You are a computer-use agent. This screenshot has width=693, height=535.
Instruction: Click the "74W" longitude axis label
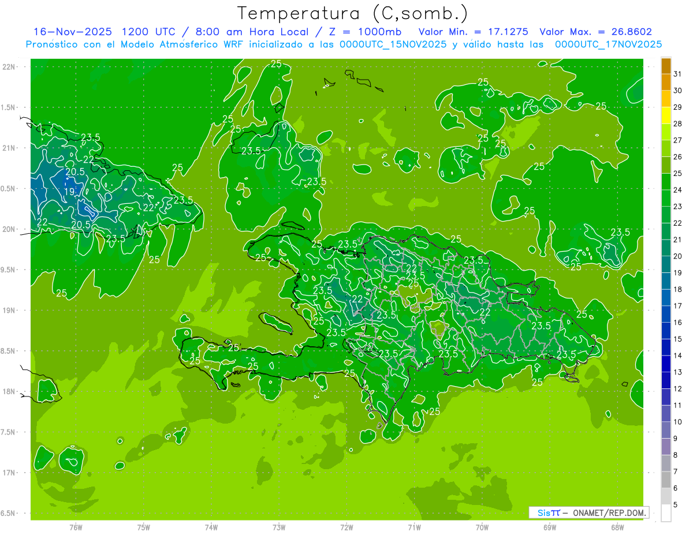211,527
